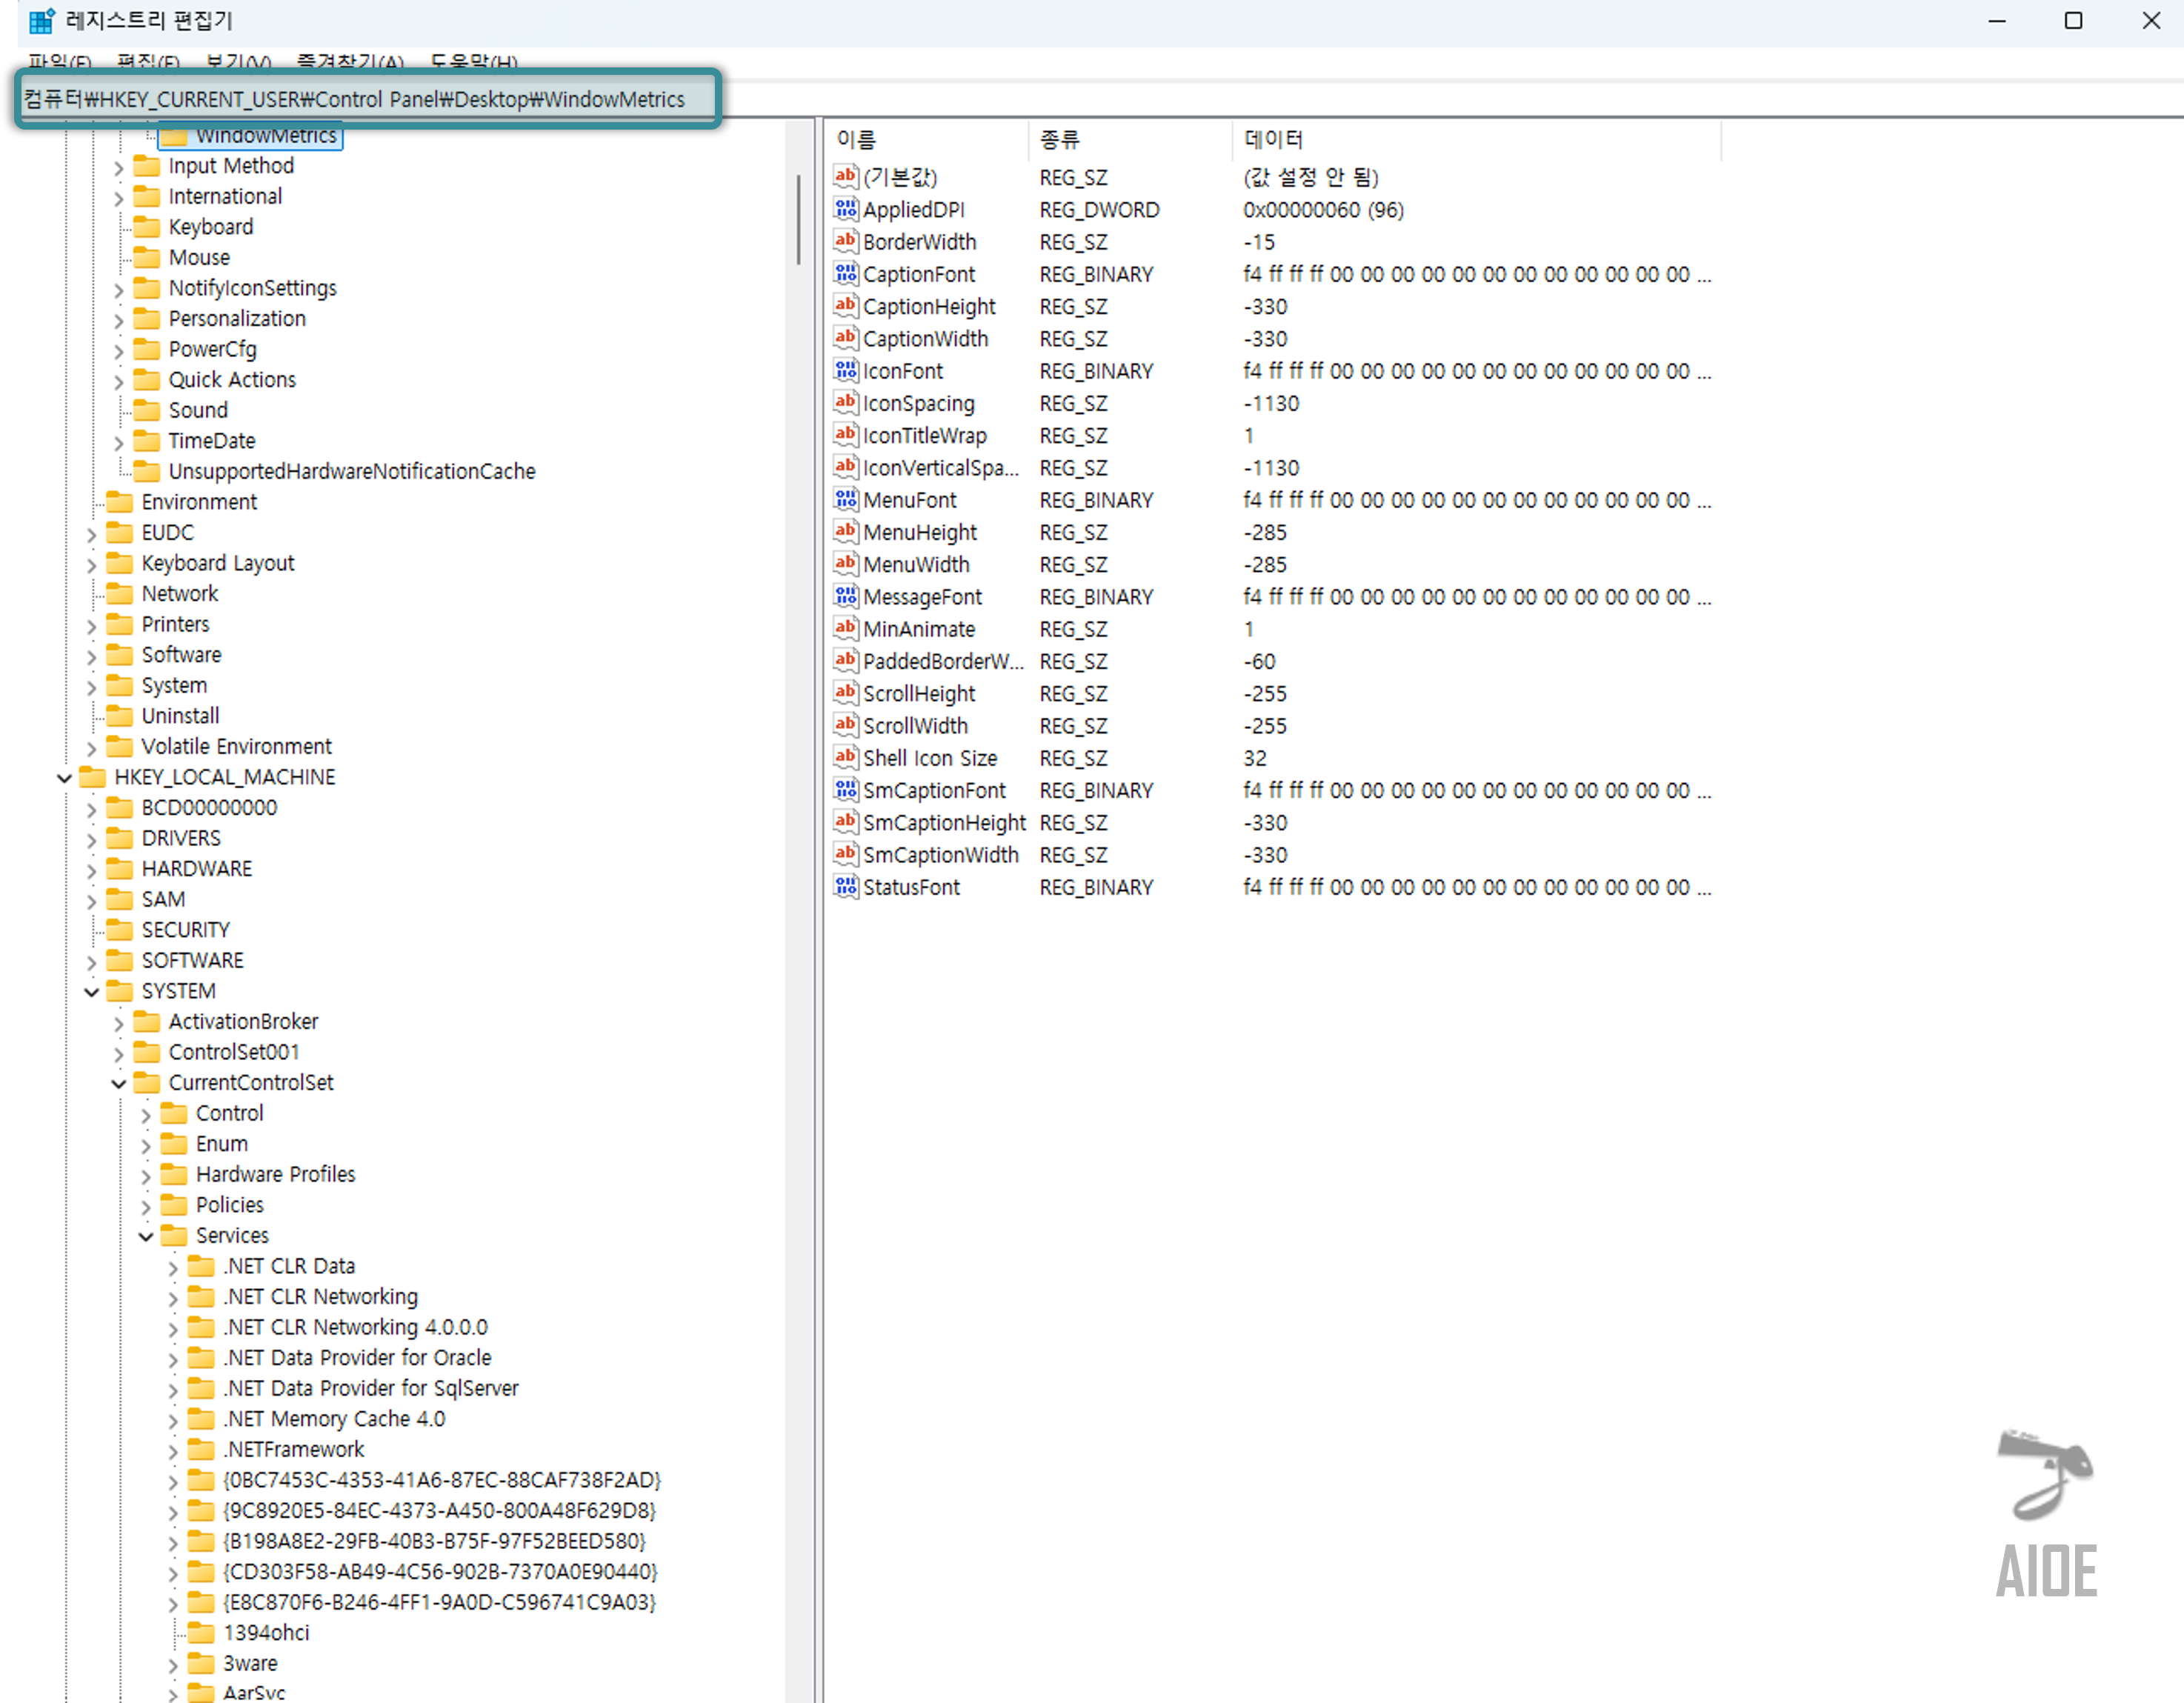The image size is (2184, 1703).
Task: Click the CaptionFont binary value icon
Action: click(845, 274)
